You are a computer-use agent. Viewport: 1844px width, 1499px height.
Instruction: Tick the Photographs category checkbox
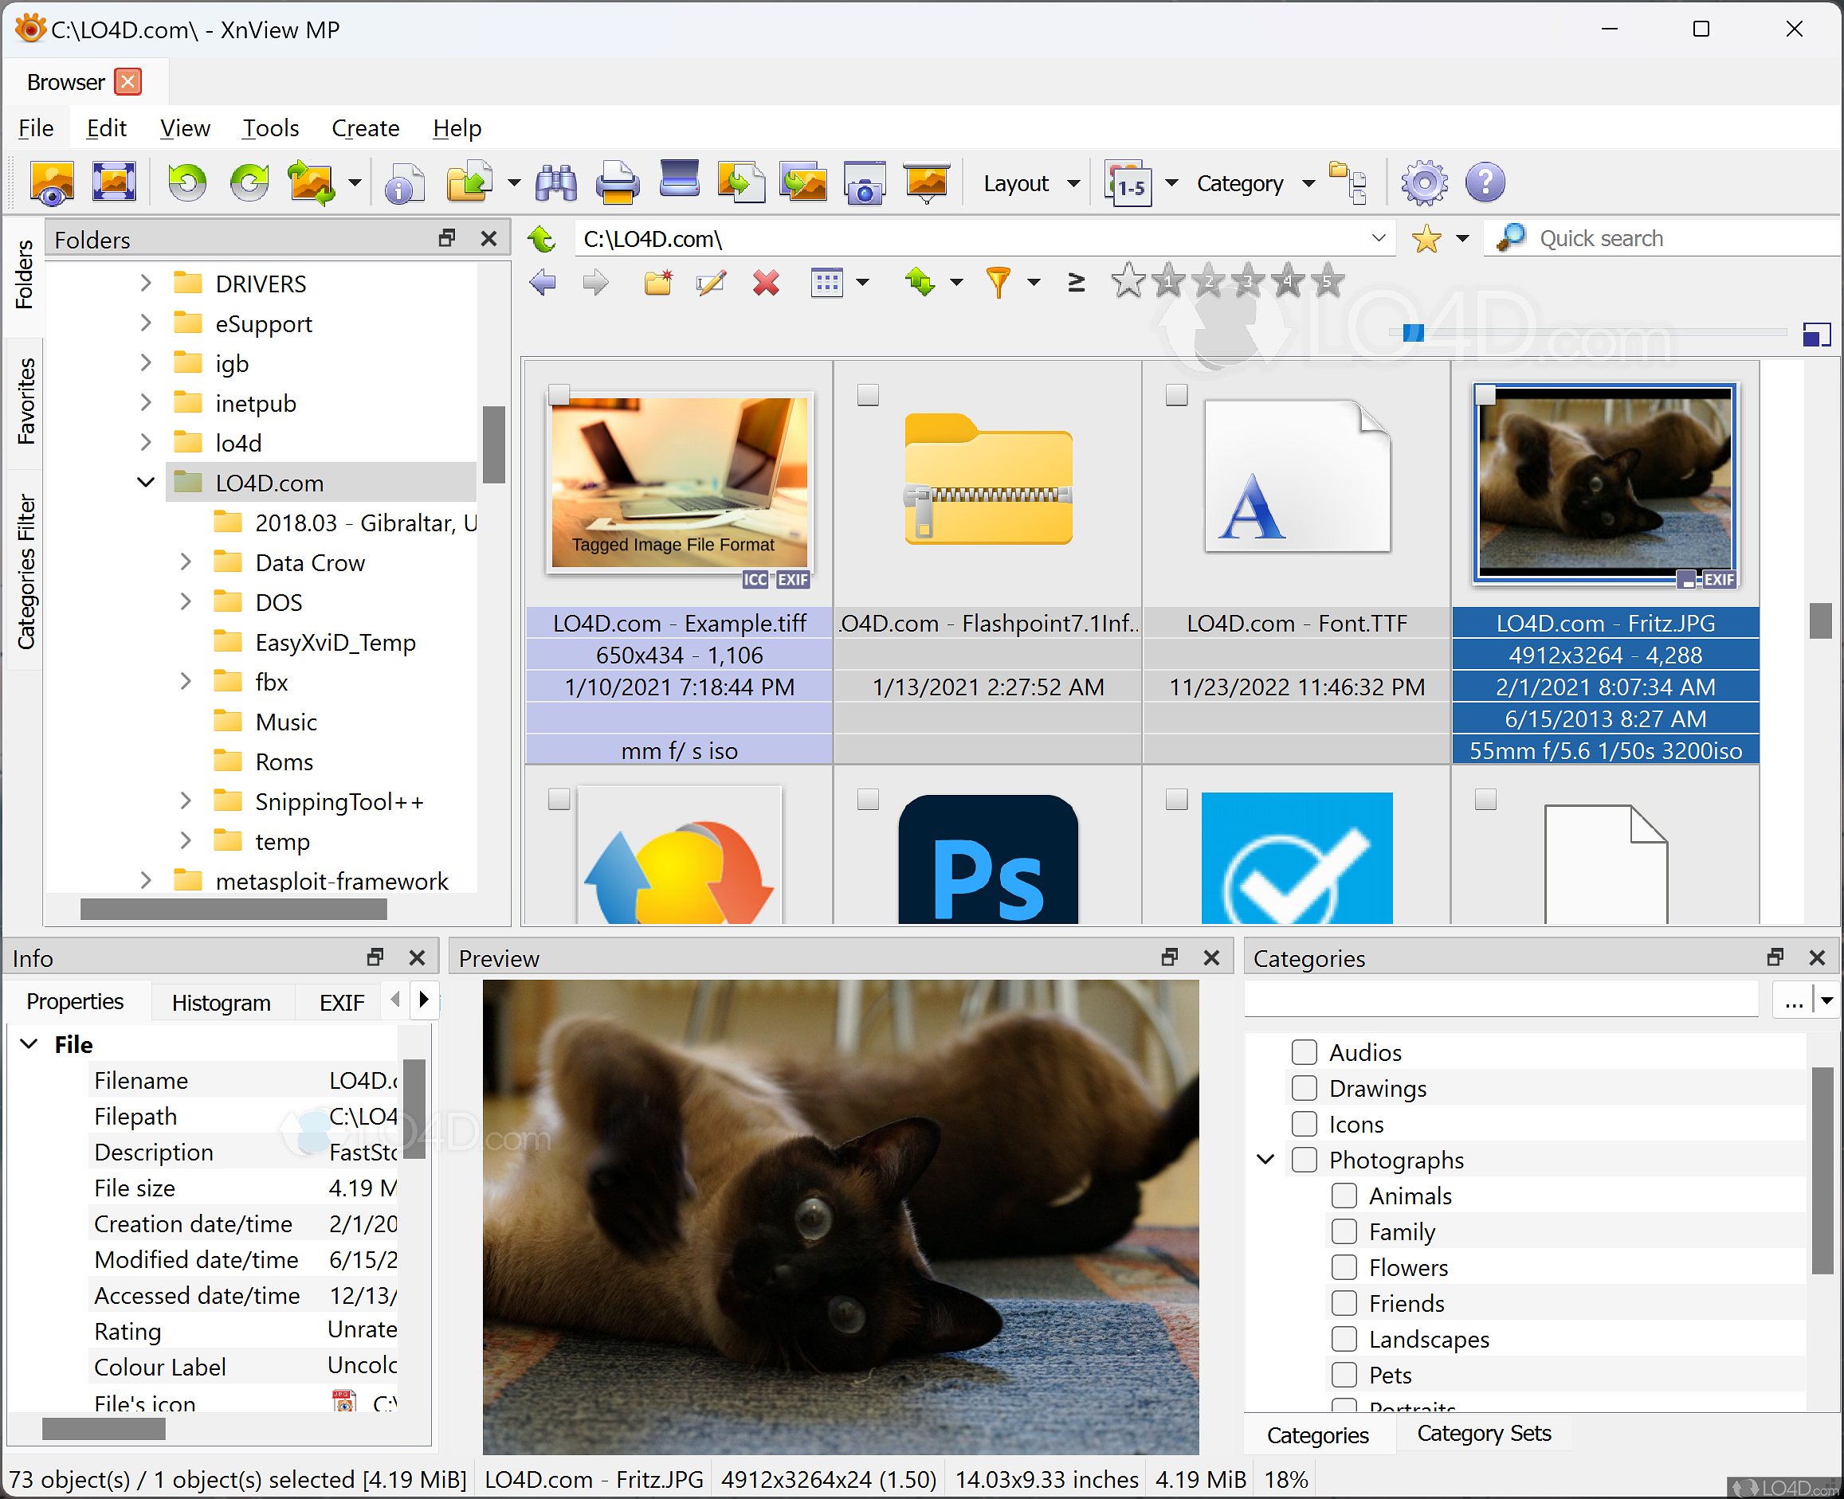1305,1160
